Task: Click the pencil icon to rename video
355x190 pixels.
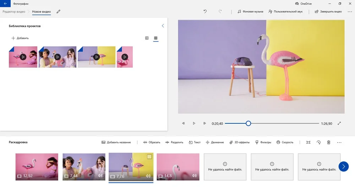Action: [59, 12]
